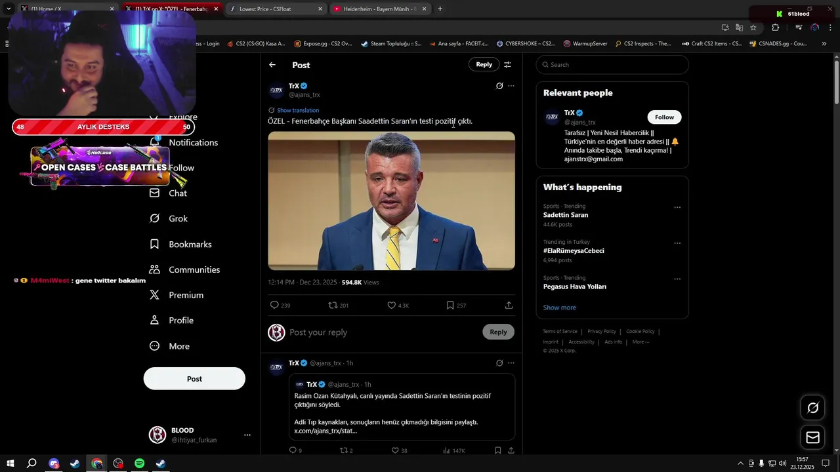Click Show more under What's happening
Screen dimensions: 840x472
pyautogui.click(x=559, y=307)
